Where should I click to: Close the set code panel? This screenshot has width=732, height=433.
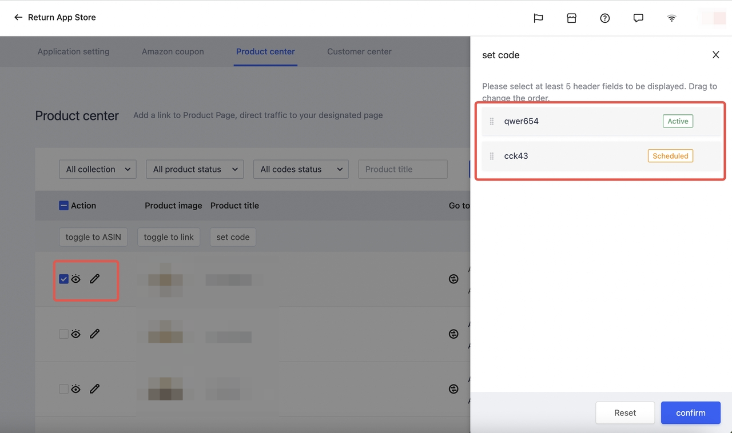tap(715, 55)
